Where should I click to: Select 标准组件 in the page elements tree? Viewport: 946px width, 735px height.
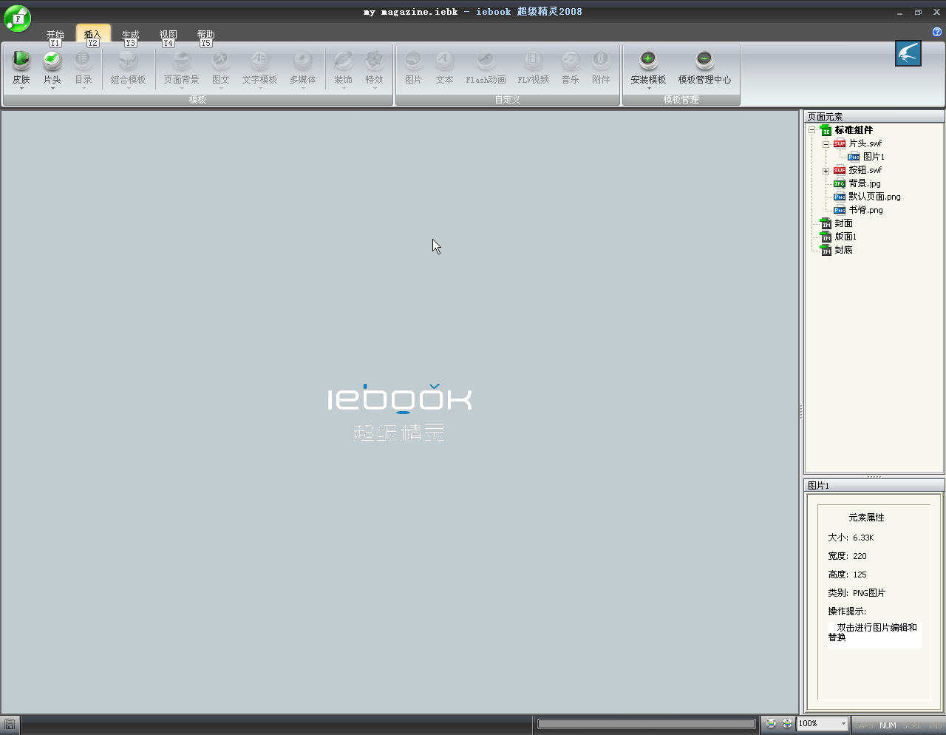click(x=854, y=130)
